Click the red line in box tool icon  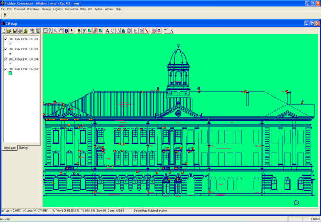click(95, 31)
